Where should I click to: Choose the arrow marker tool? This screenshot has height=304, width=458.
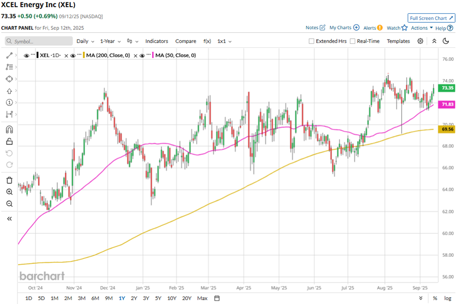[x=9, y=91]
